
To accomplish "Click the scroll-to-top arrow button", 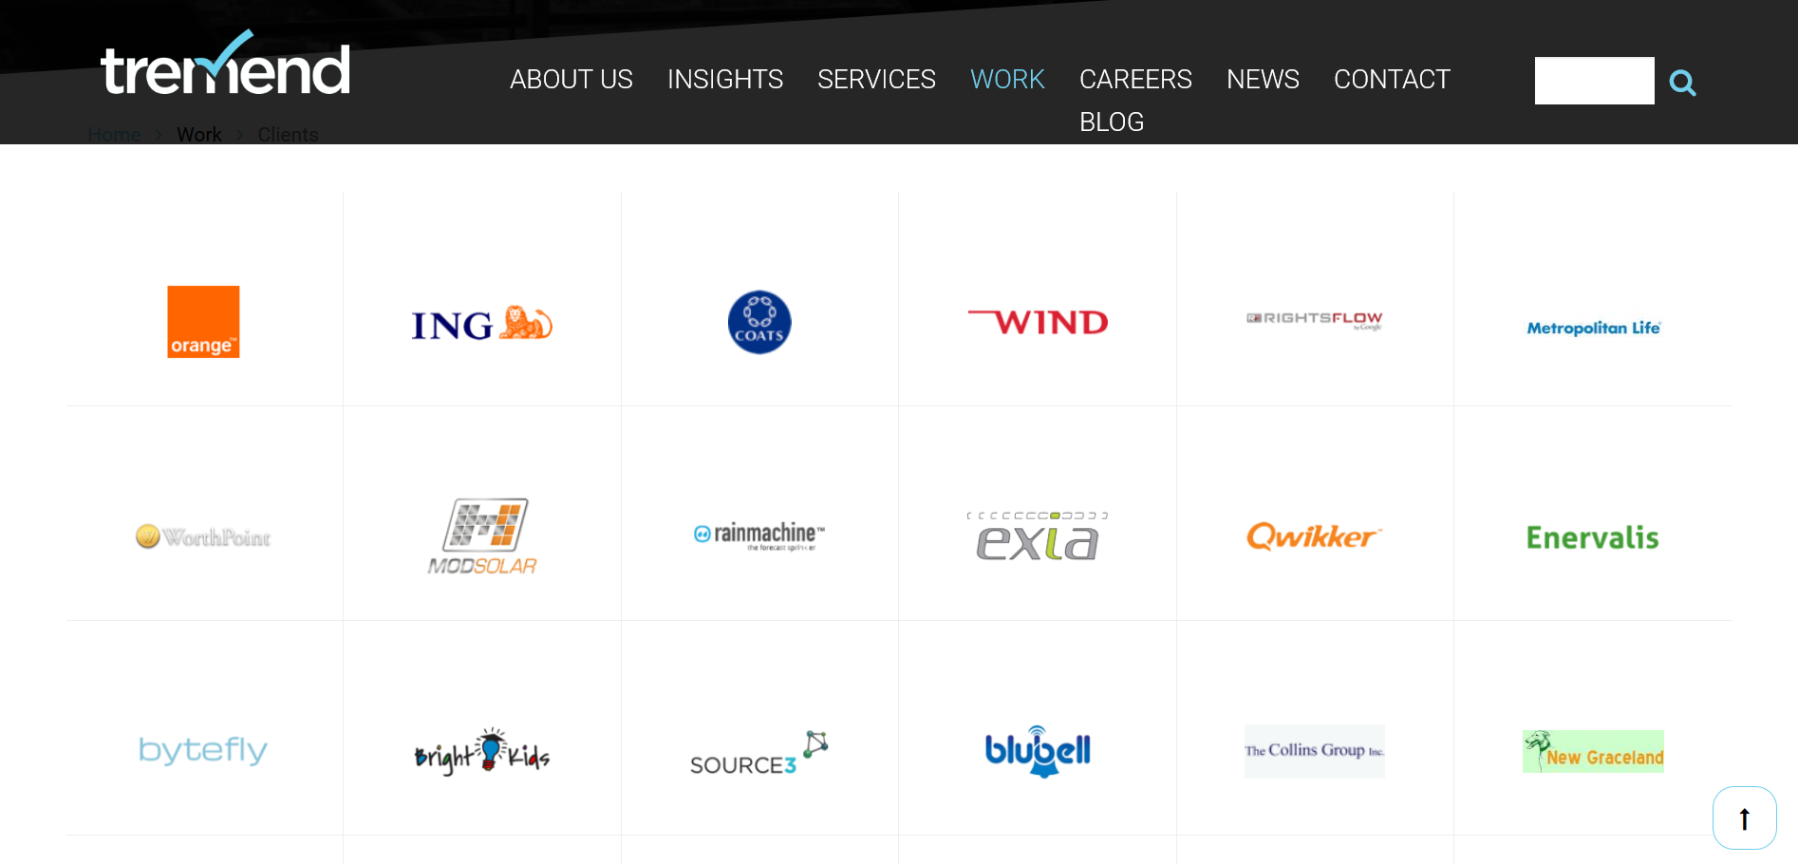I will pos(1744,817).
